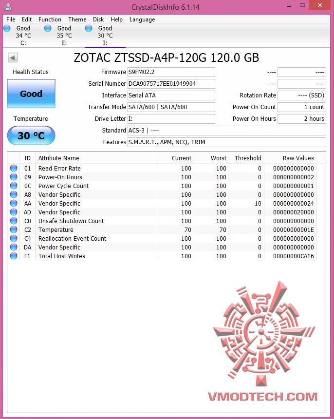Click status orb for AD Vendor Specific
The height and width of the screenshot is (419, 334).
(x=14, y=212)
